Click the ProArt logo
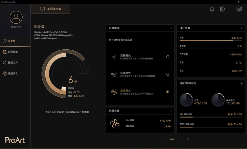 tap(15, 140)
